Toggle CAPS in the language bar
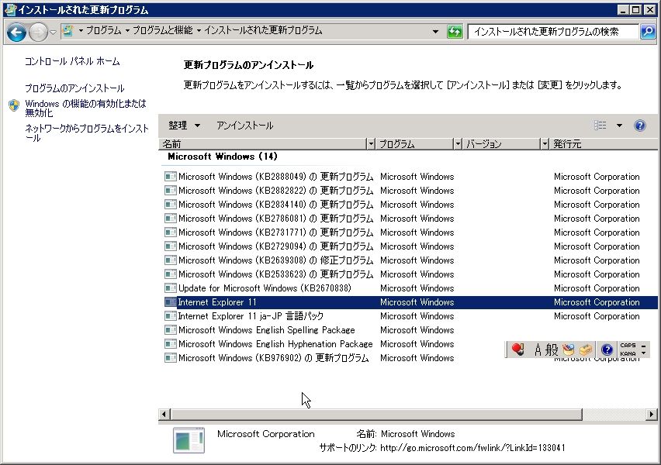This screenshot has width=661, height=465. pos(628,346)
